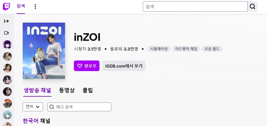Switch to the 동영상 videos tab

tap(67, 90)
